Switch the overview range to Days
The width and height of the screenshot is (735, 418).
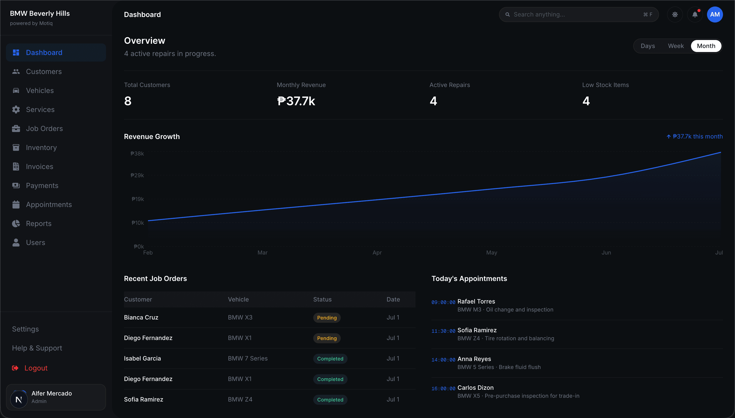(647, 46)
